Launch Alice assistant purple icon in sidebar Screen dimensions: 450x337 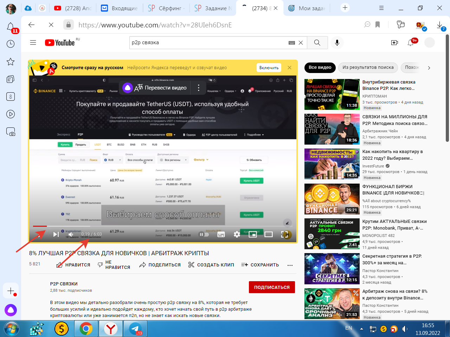(x=11, y=310)
